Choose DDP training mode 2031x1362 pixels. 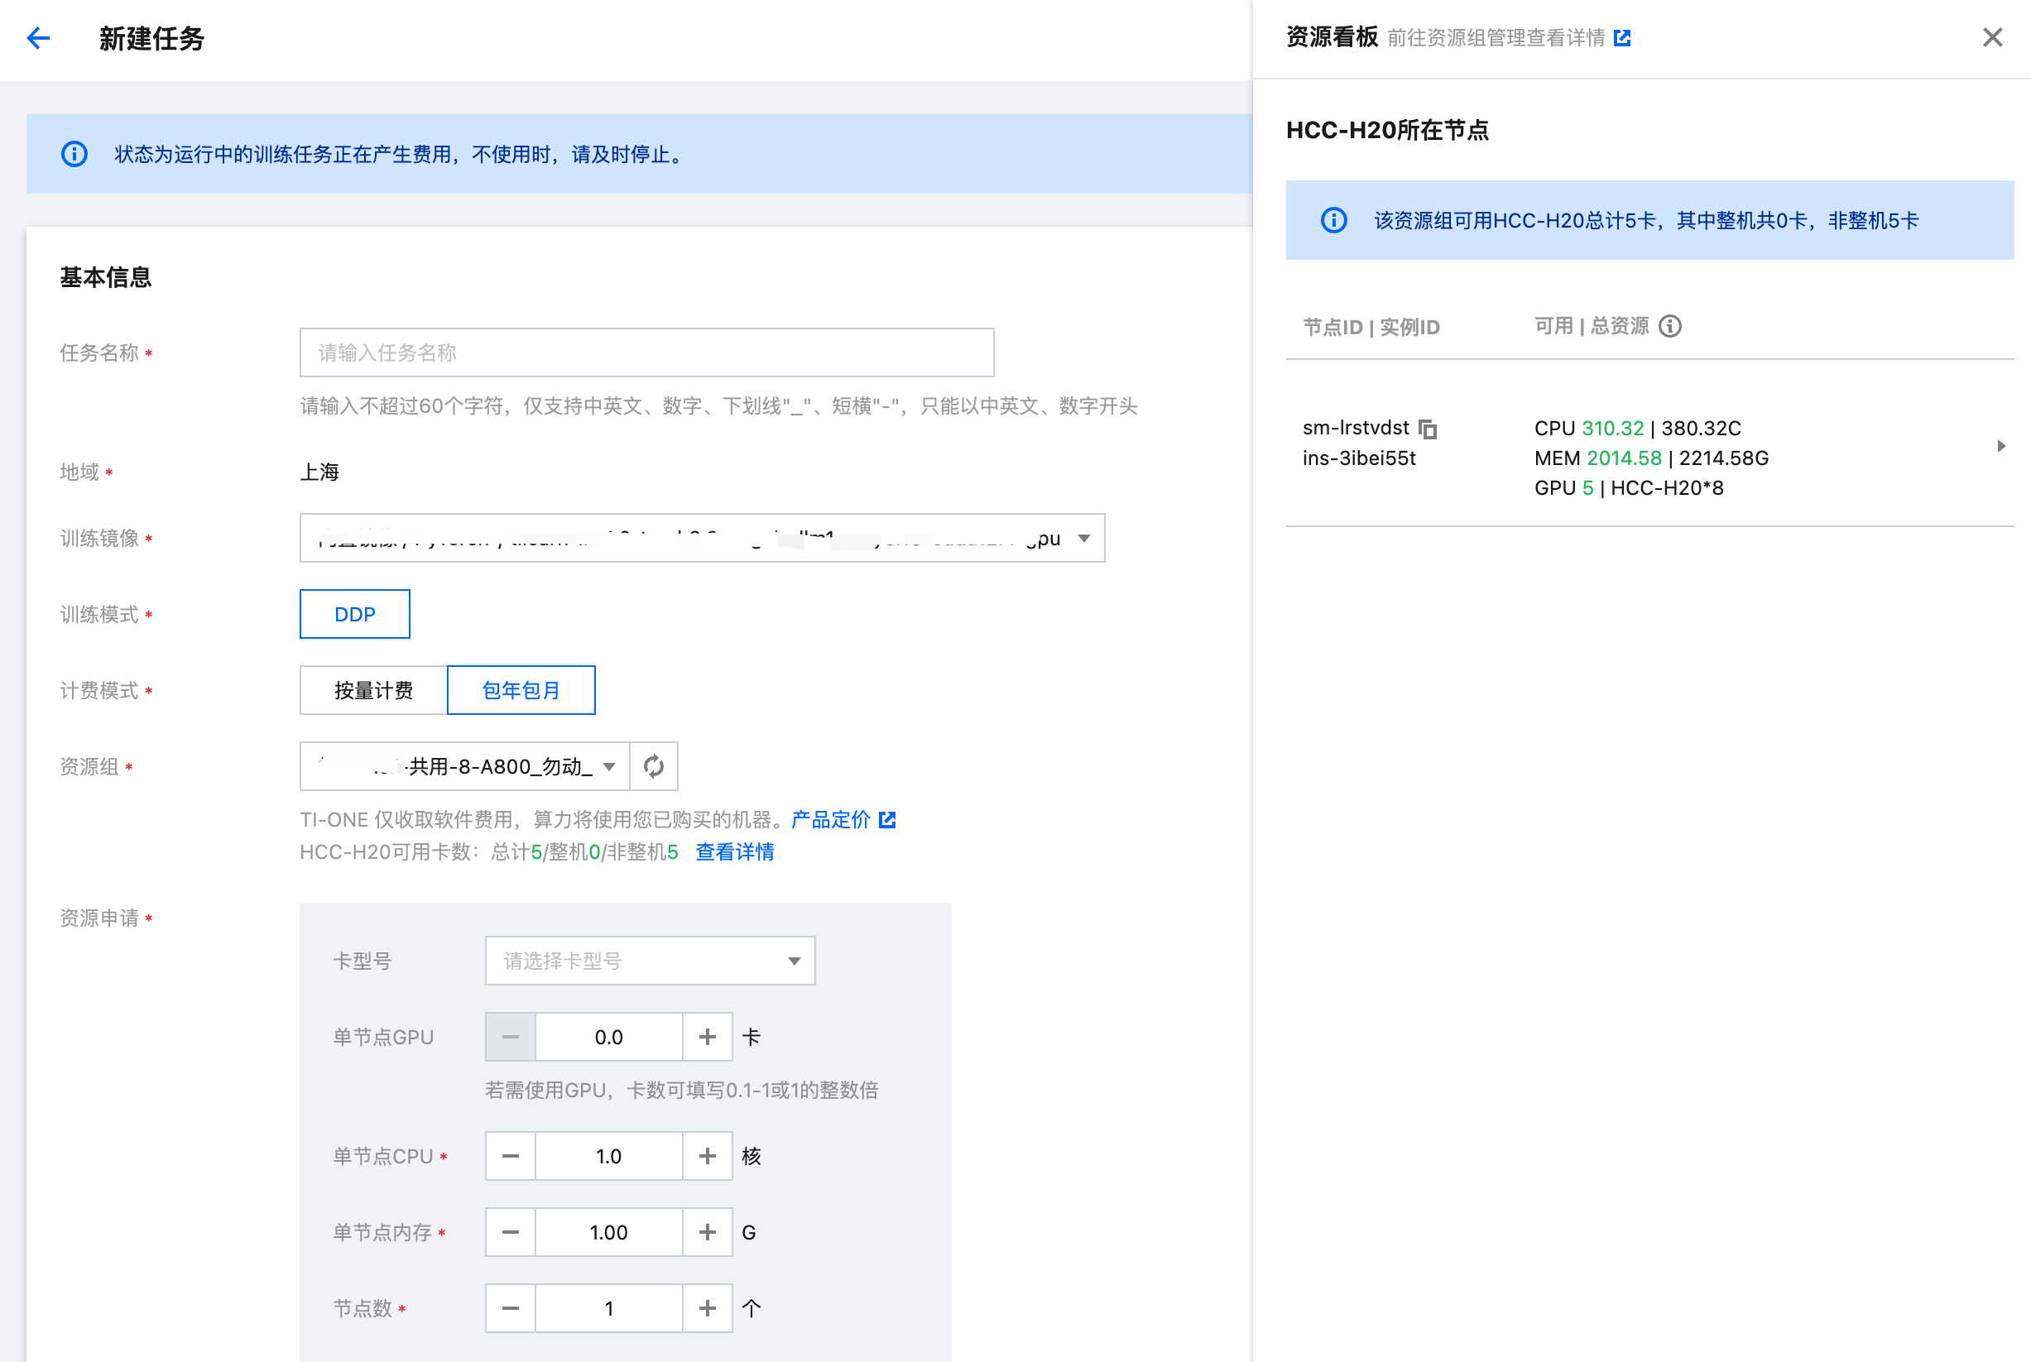tap(354, 614)
